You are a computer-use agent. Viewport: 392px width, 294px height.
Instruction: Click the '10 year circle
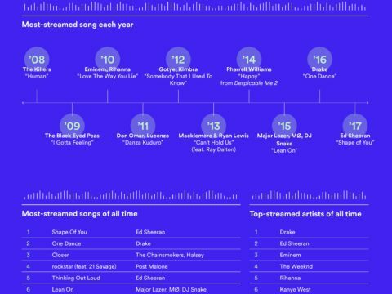[108, 60]
